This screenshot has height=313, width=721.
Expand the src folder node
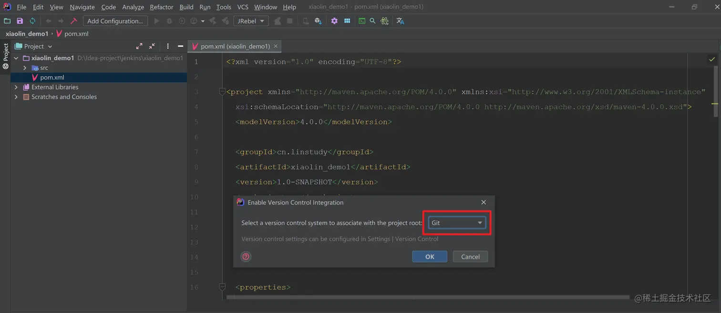[25, 68]
